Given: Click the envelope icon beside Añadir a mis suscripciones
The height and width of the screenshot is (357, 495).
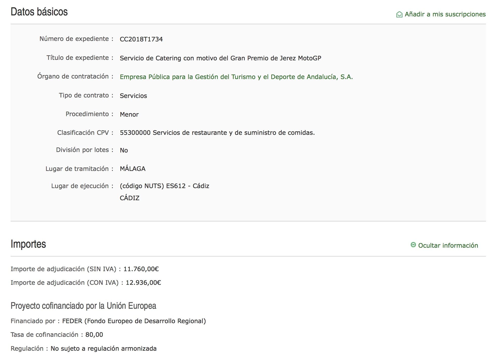Looking at the screenshot, I should tap(399, 14).
